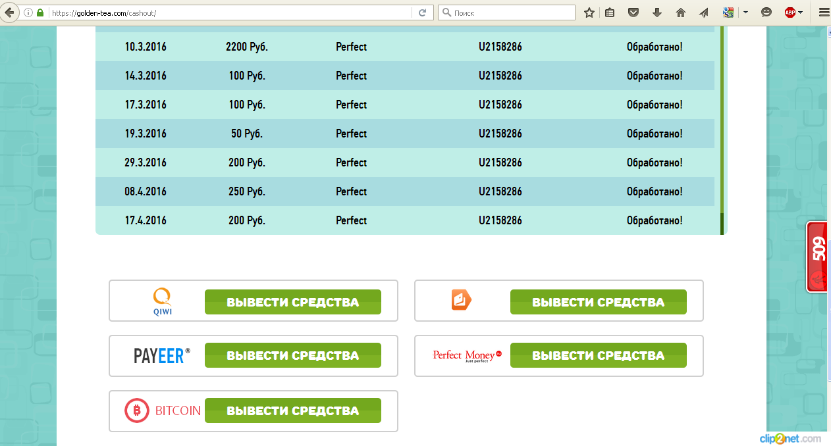The height and width of the screenshot is (446, 831).
Task: Click the PAYEER logo
Action: point(162,356)
